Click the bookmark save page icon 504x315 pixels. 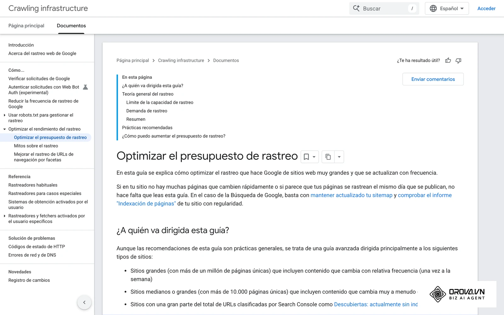(x=306, y=157)
